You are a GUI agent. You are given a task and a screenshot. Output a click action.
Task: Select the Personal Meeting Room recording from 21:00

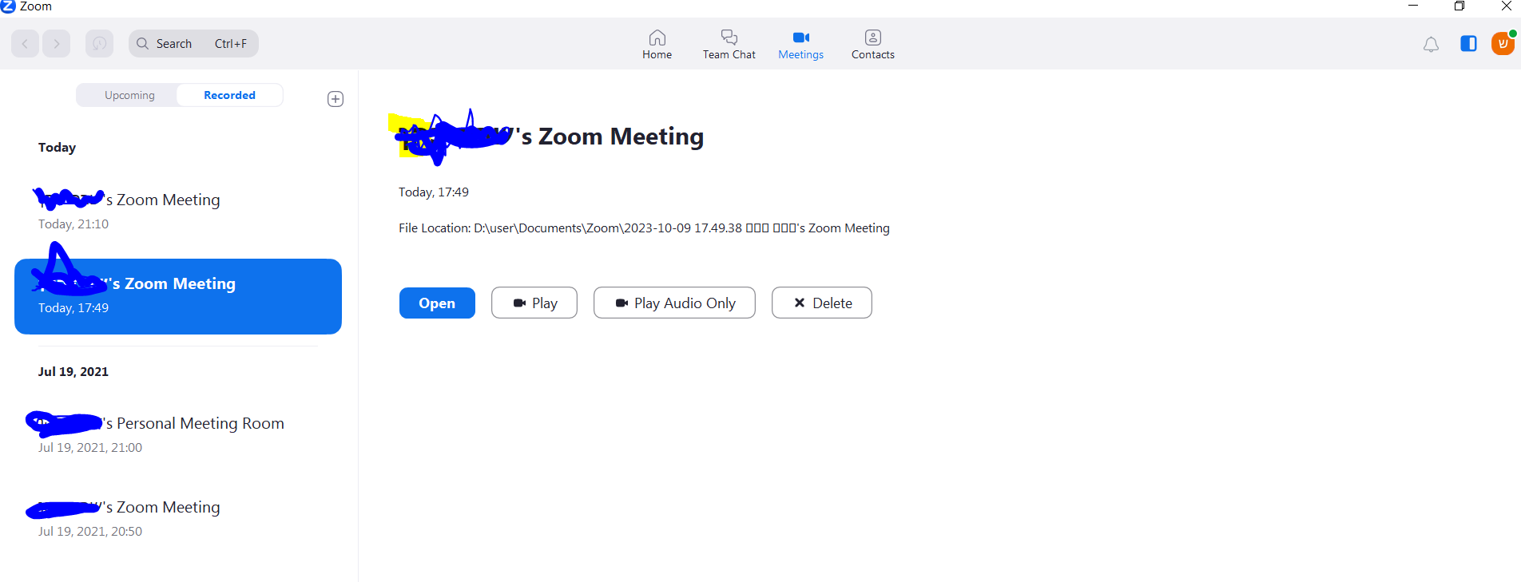(x=178, y=434)
